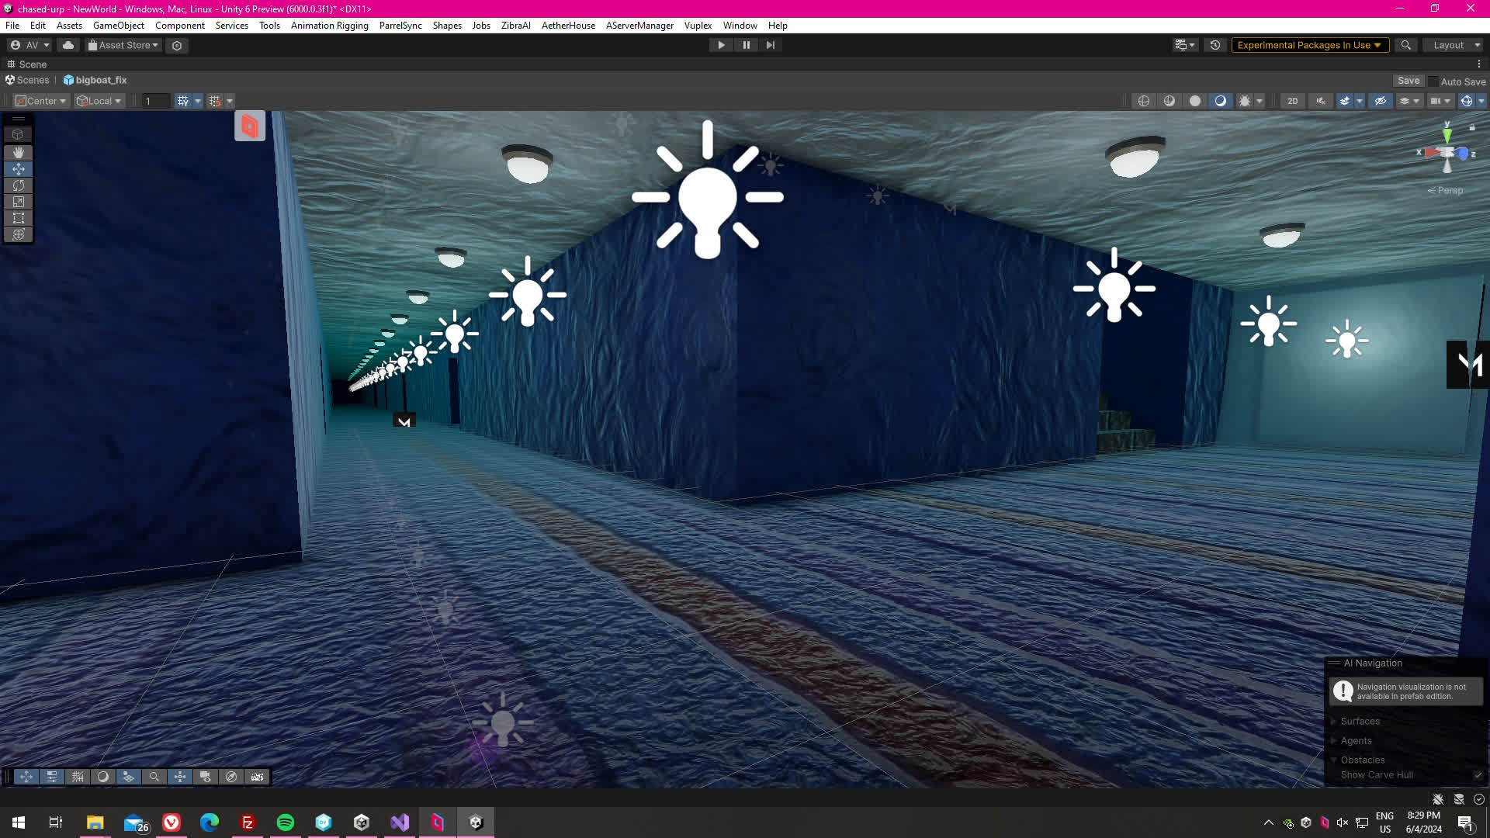Open the Animation Rigging menu

[329, 26]
